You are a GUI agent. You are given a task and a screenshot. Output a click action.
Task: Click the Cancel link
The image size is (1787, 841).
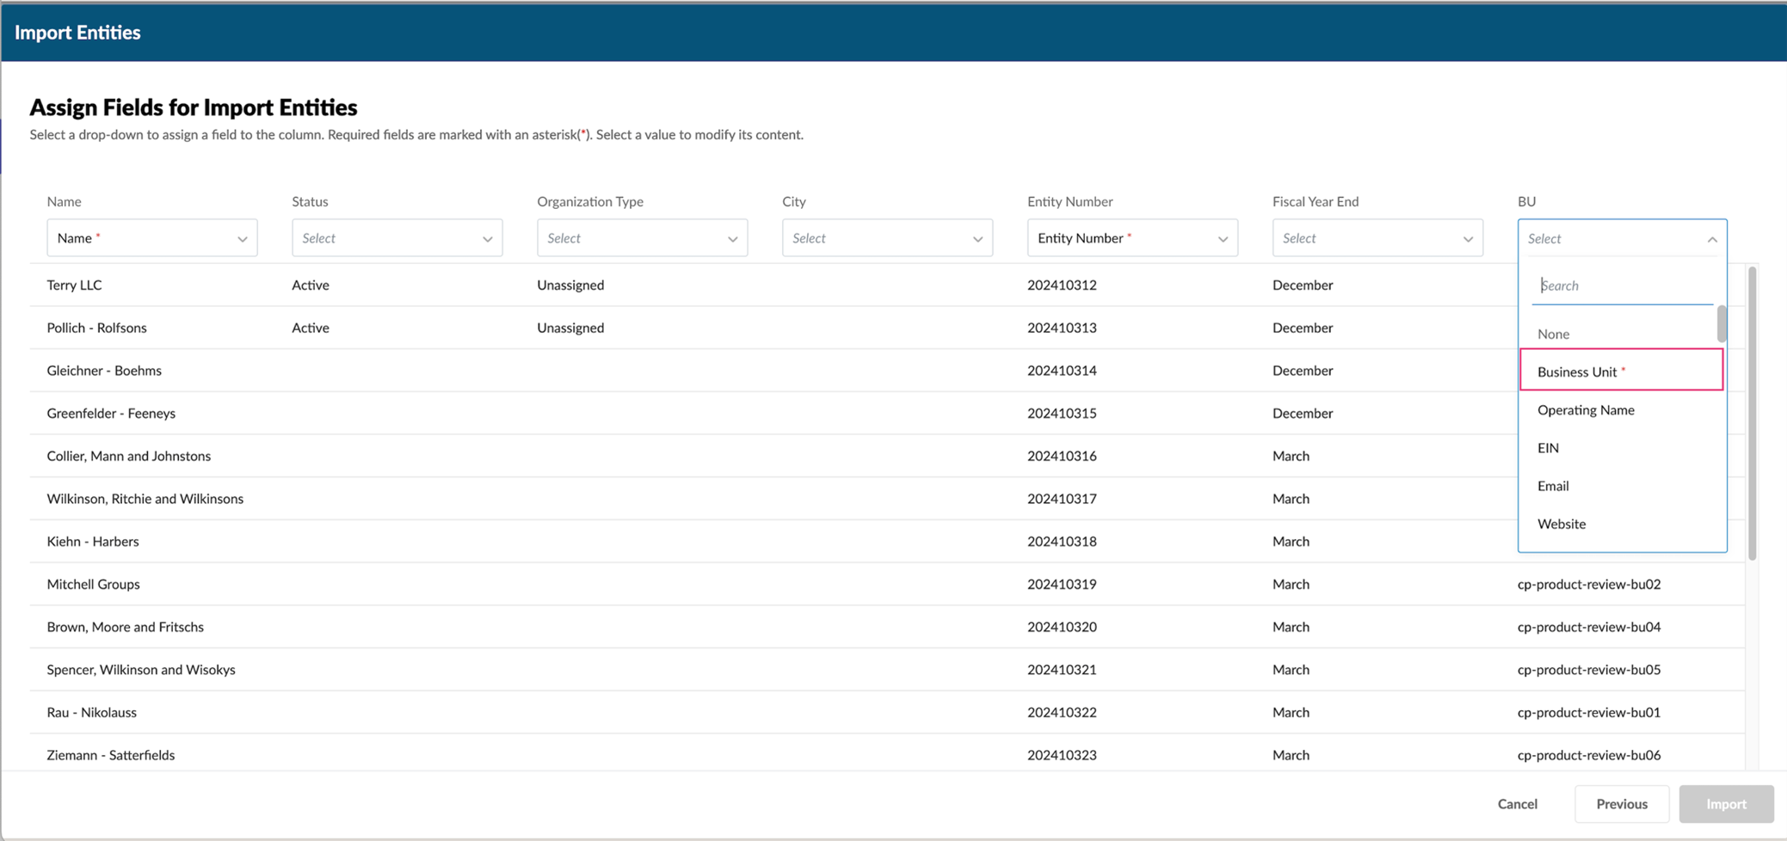(x=1517, y=804)
